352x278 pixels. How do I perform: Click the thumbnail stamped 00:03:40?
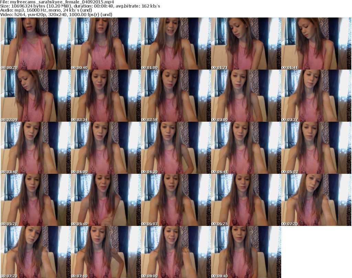[36, 148]
